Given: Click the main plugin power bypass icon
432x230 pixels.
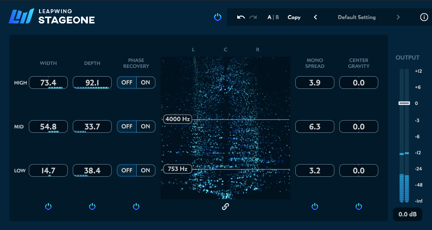Looking at the screenshot, I should click(x=218, y=18).
